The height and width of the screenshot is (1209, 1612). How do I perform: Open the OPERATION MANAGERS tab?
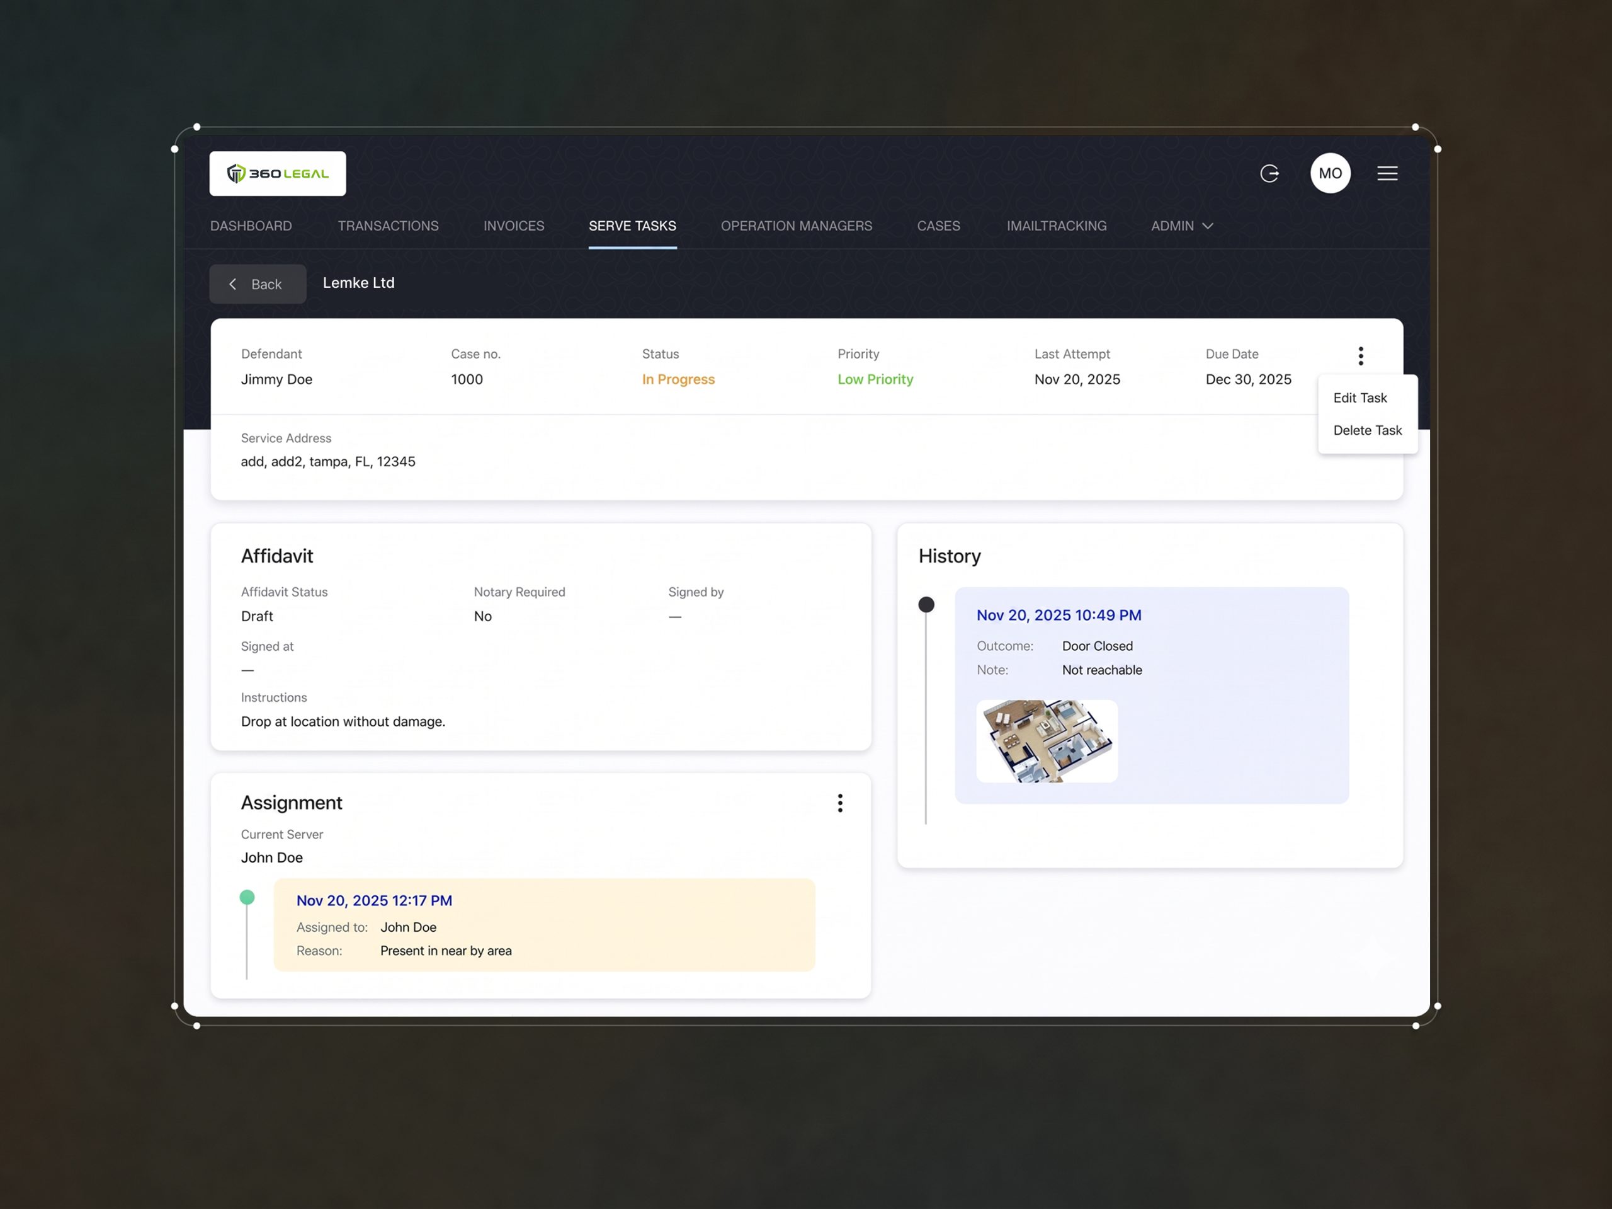(x=796, y=226)
